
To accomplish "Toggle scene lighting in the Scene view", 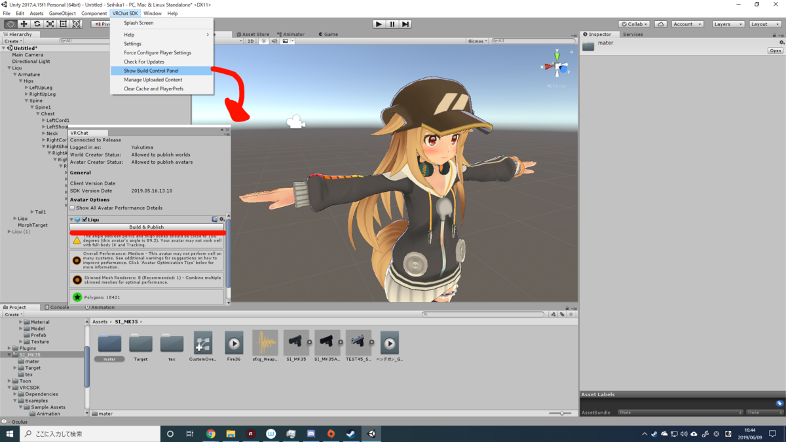I will (264, 41).
